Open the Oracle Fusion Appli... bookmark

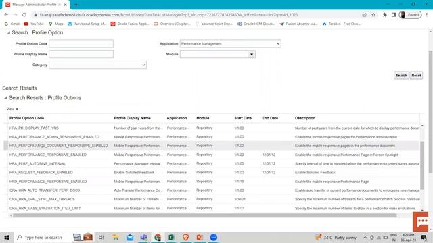130,24
